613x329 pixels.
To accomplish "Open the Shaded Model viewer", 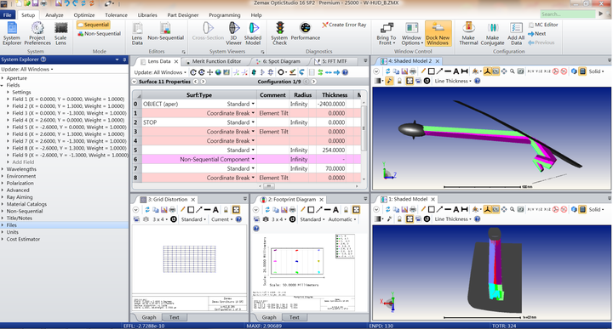I will click(x=253, y=33).
